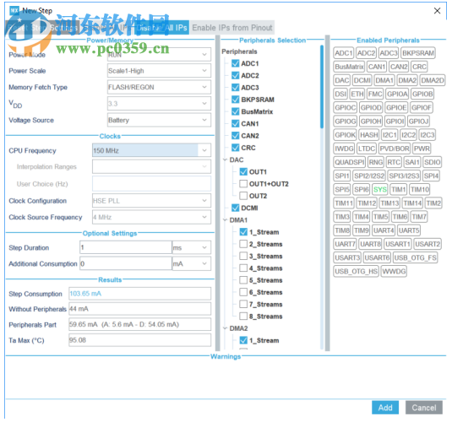452x422 pixels.
Task: Collapse the DAC tree node
Action: tap(225, 160)
